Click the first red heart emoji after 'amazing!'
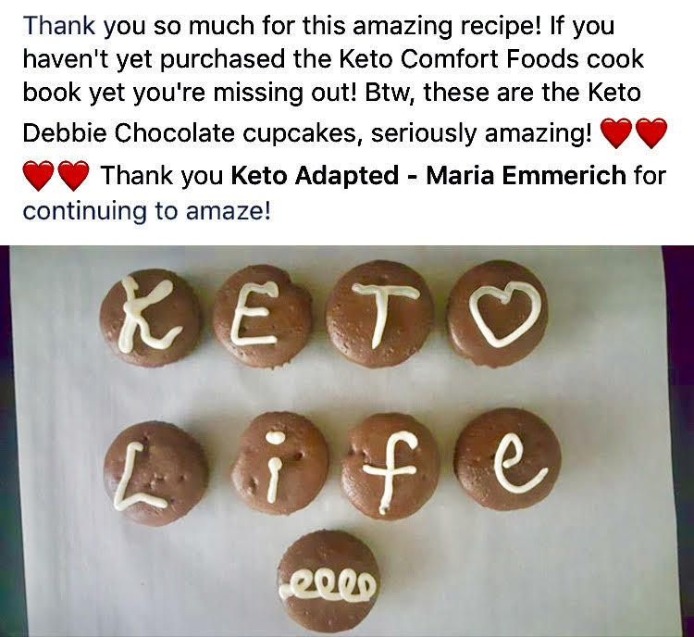Image resolution: width=694 pixels, height=637 pixels. [616, 133]
